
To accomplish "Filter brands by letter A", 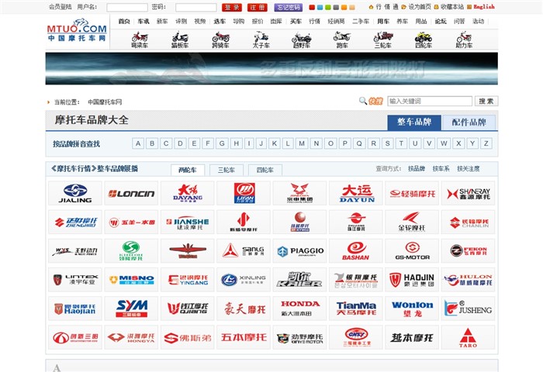I will click(138, 143).
